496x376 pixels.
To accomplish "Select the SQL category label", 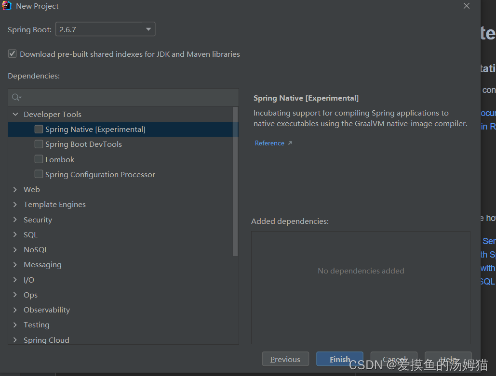I will [x=31, y=235].
